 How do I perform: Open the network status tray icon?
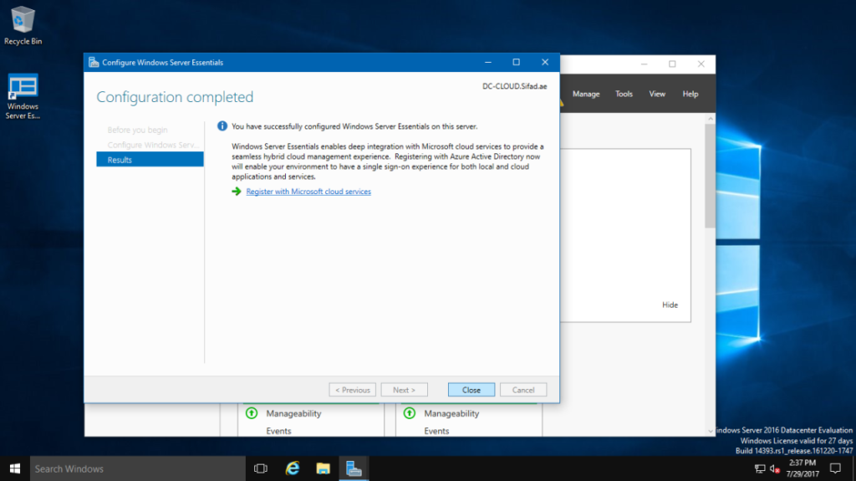[x=759, y=468]
